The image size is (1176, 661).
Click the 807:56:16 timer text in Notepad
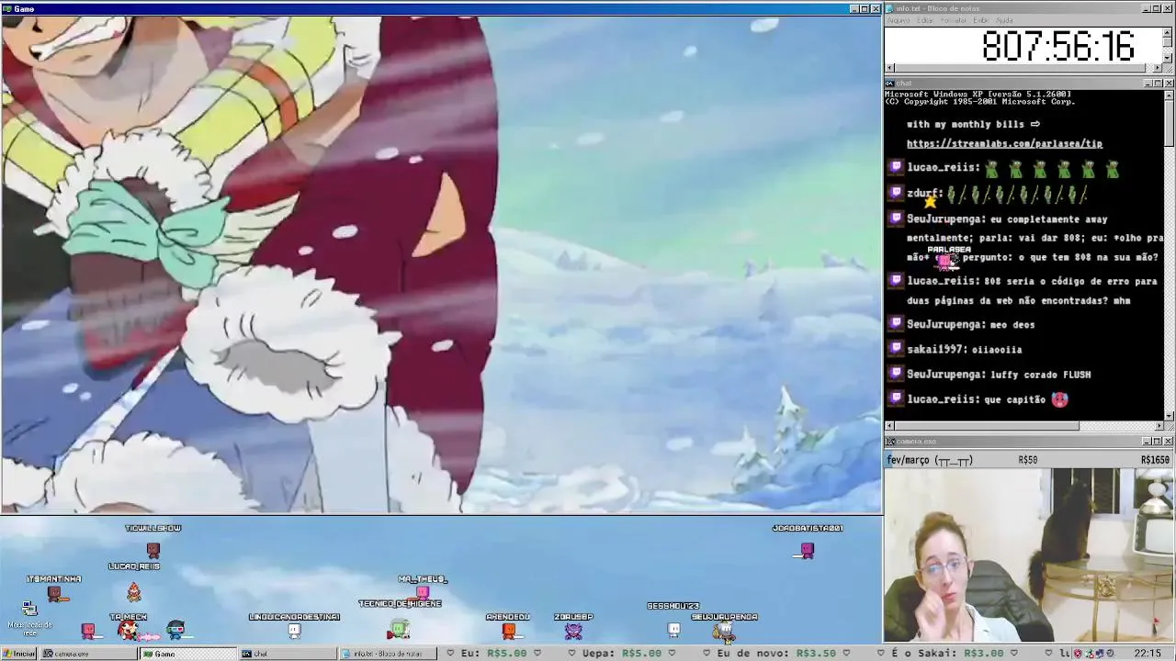tap(1057, 46)
